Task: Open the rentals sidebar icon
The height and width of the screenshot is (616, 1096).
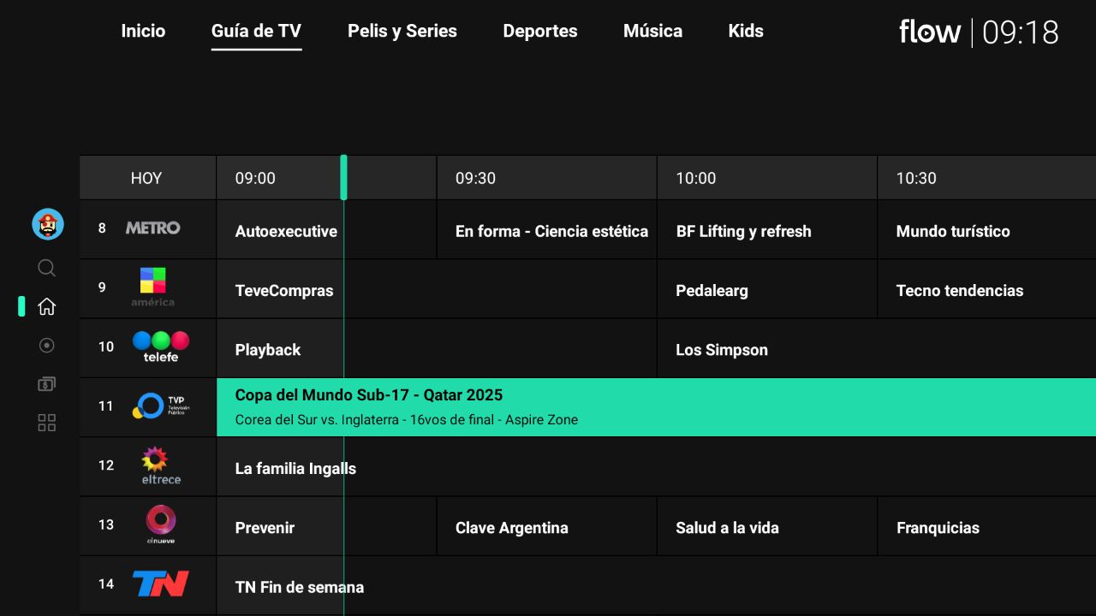Action: pyautogui.click(x=47, y=384)
